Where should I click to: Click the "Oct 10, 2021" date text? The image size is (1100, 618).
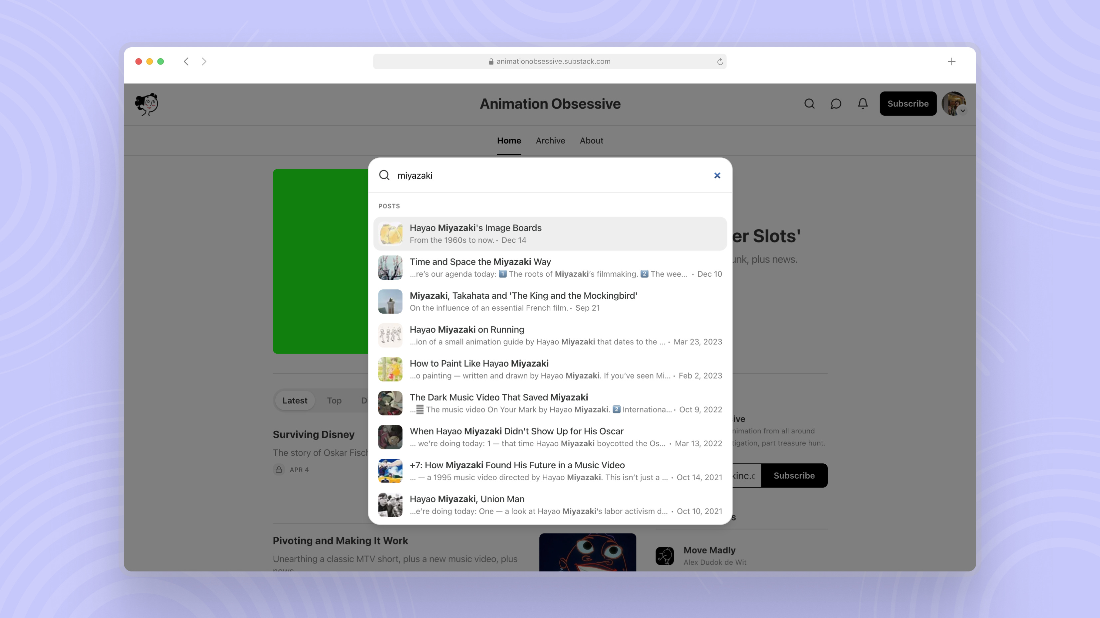click(699, 511)
